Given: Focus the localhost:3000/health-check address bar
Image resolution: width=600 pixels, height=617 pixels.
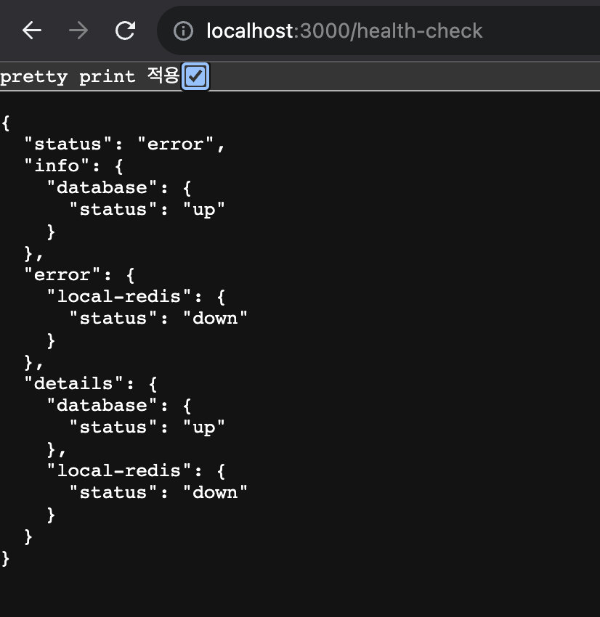Looking at the screenshot, I should point(378,30).
